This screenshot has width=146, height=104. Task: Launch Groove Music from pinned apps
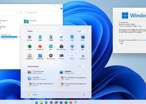click(x=51, y=56)
